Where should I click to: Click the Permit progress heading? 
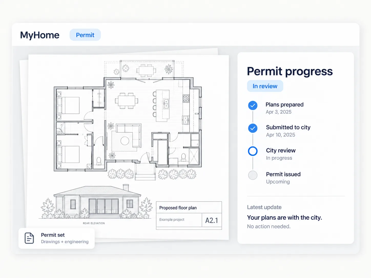(x=290, y=71)
